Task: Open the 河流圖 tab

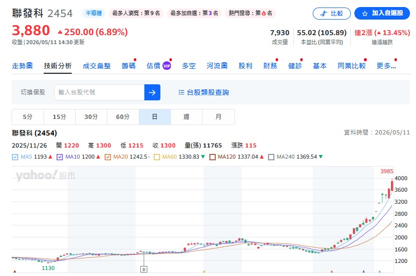Action: [x=217, y=66]
